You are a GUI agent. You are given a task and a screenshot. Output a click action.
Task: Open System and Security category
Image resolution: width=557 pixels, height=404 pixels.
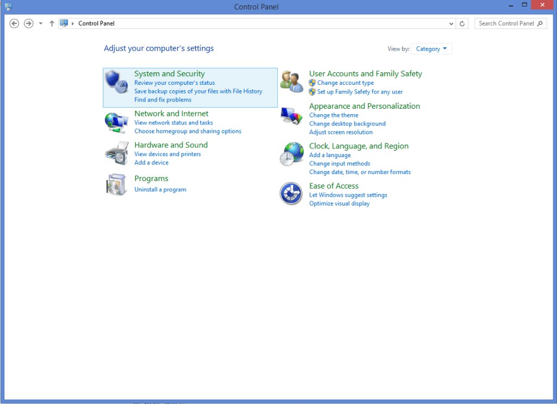click(170, 74)
